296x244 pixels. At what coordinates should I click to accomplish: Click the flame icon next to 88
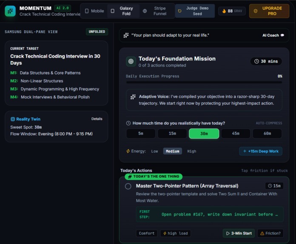[x=224, y=11]
